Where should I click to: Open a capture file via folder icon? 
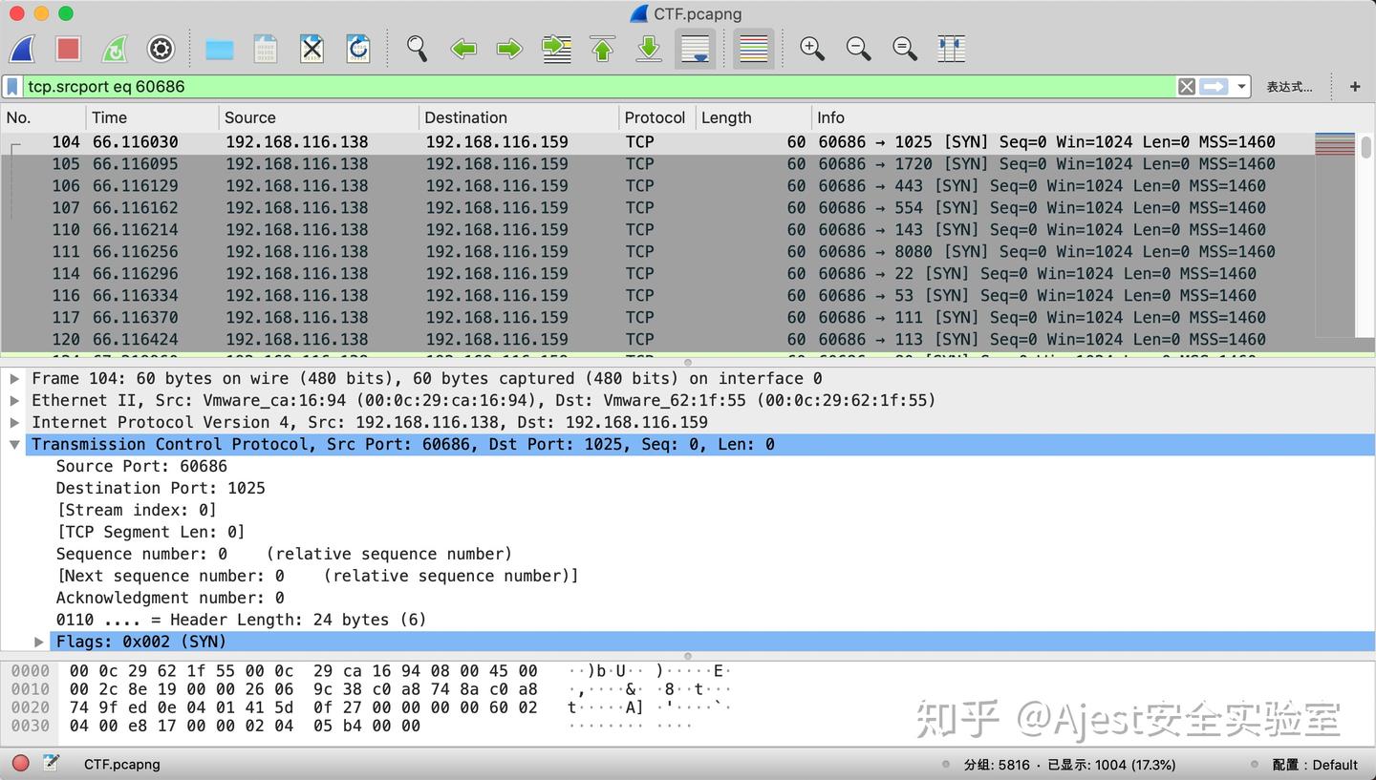[x=220, y=49]
